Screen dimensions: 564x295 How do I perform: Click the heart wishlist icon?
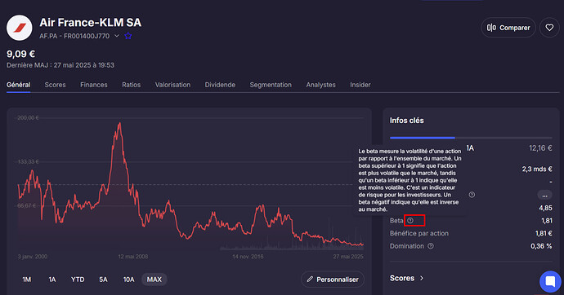(549, 28)
